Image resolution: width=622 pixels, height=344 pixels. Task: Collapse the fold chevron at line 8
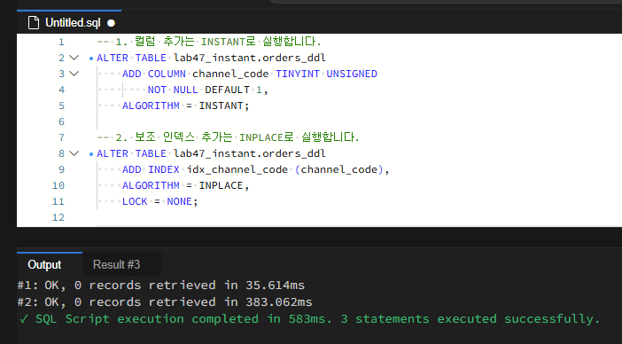coord(74,153)
